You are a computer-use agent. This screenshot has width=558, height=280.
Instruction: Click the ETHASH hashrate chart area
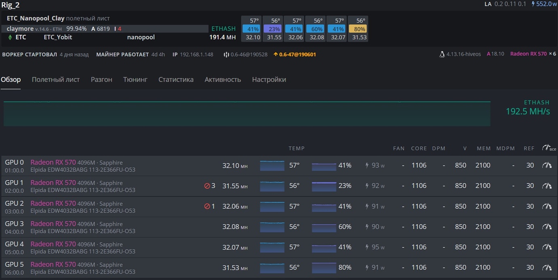click(x=247, y=114)
